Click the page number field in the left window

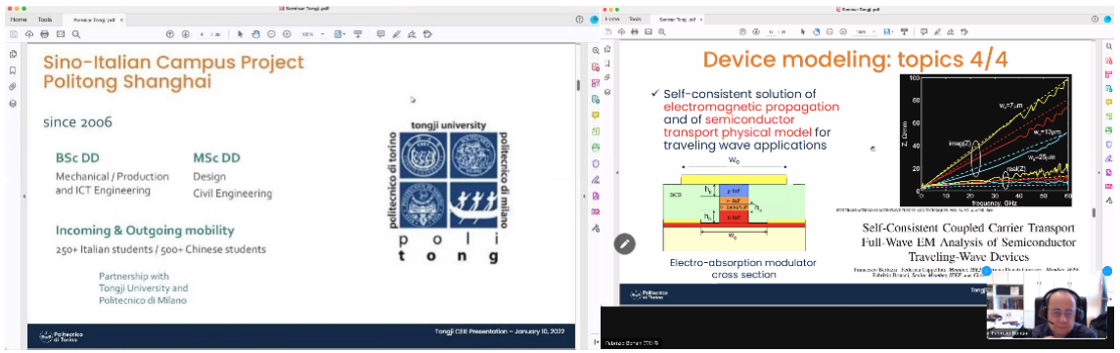click(202, 33)
